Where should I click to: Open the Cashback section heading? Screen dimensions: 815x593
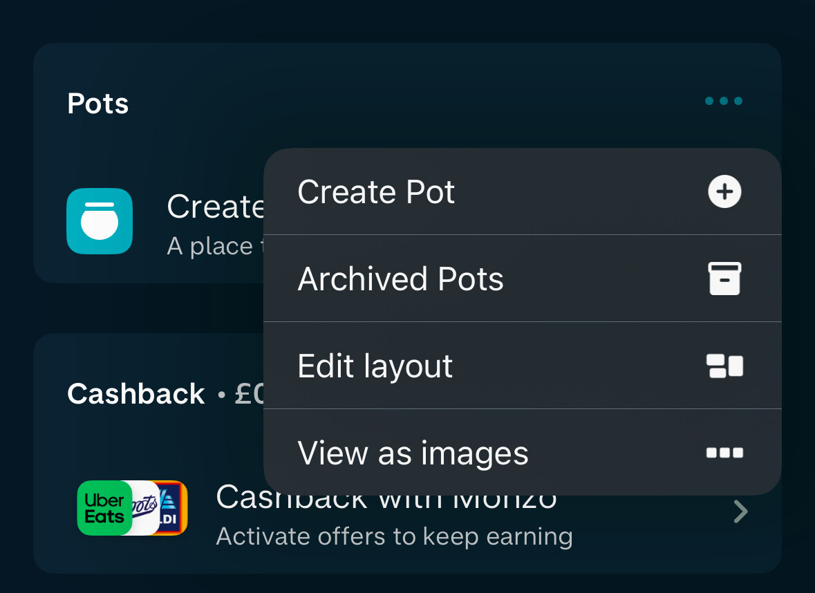[135, 394]
